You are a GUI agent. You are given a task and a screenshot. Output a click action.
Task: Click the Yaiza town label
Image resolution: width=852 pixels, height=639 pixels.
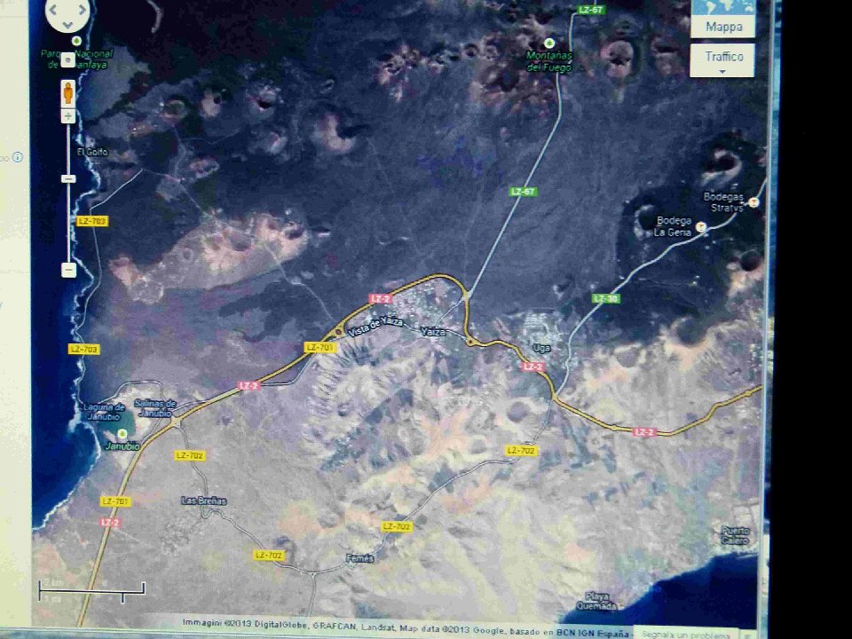pyautogui.click(x=433, y=332)
